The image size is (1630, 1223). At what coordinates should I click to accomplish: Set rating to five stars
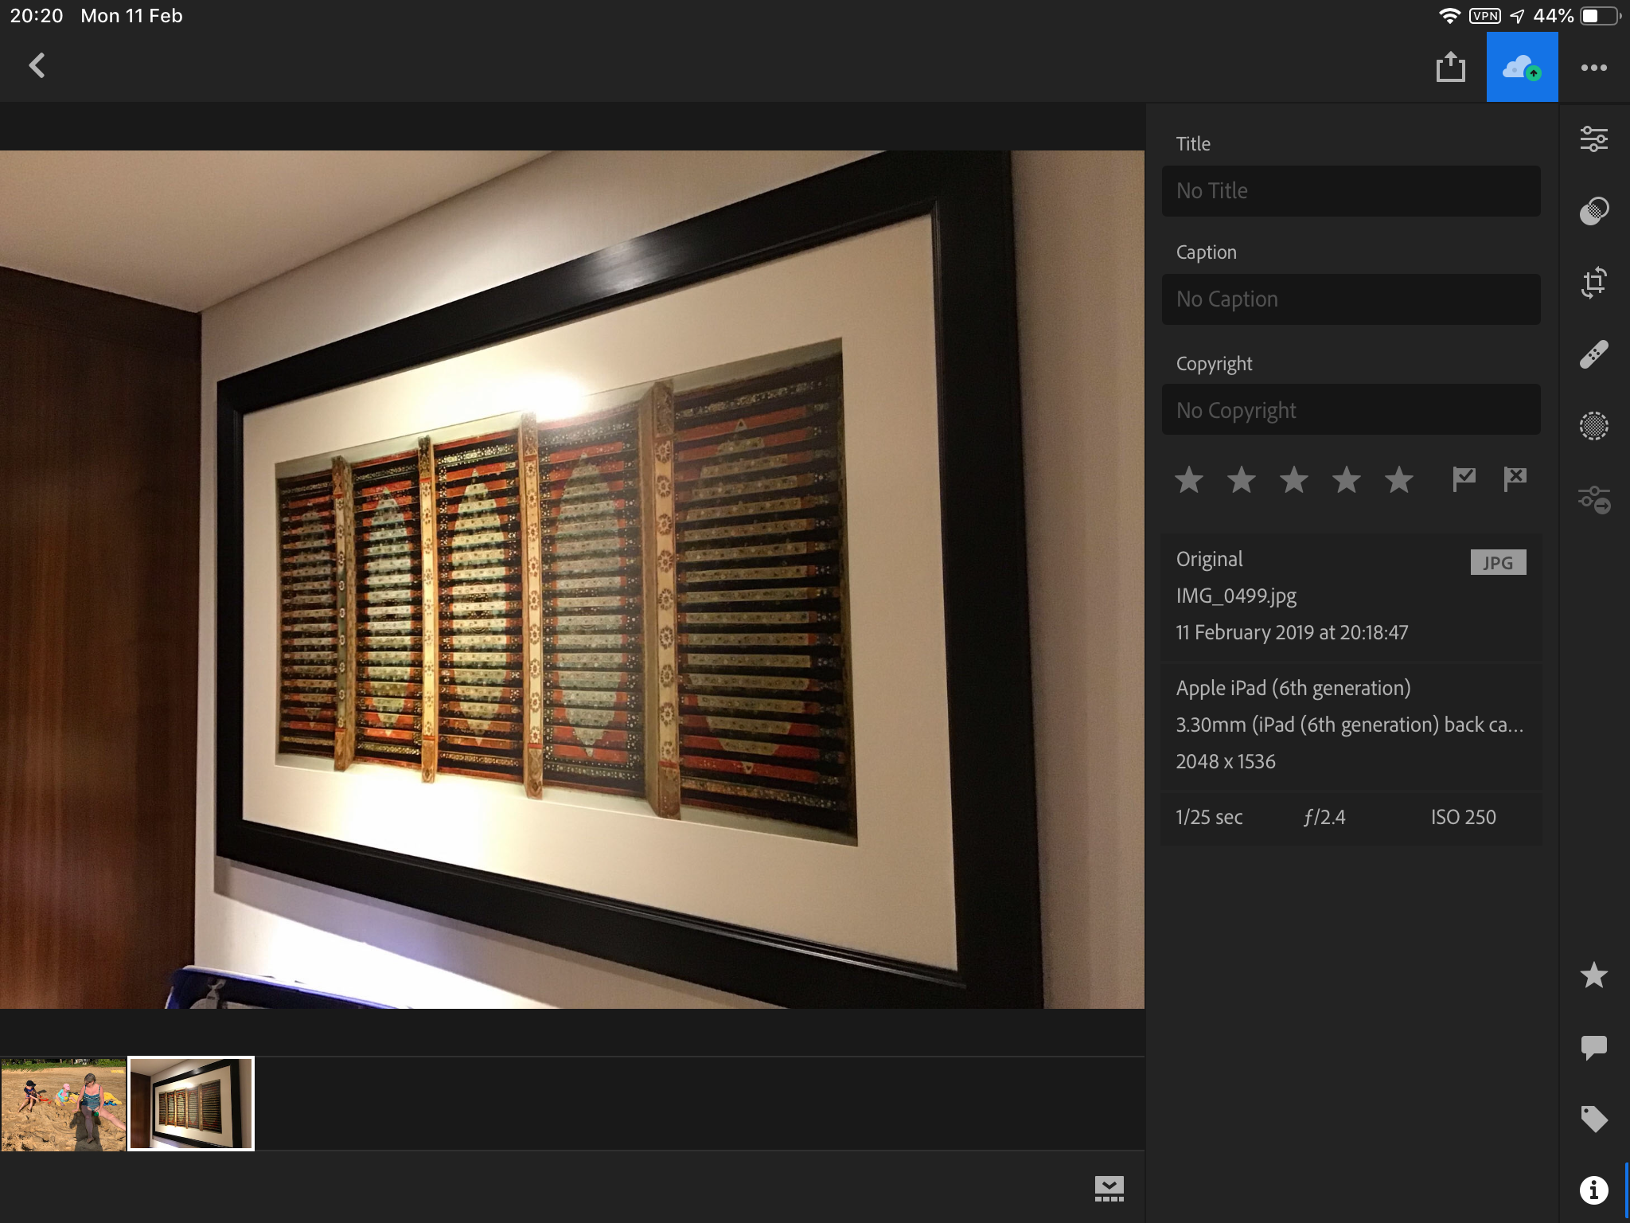[x=1398, y=480]
